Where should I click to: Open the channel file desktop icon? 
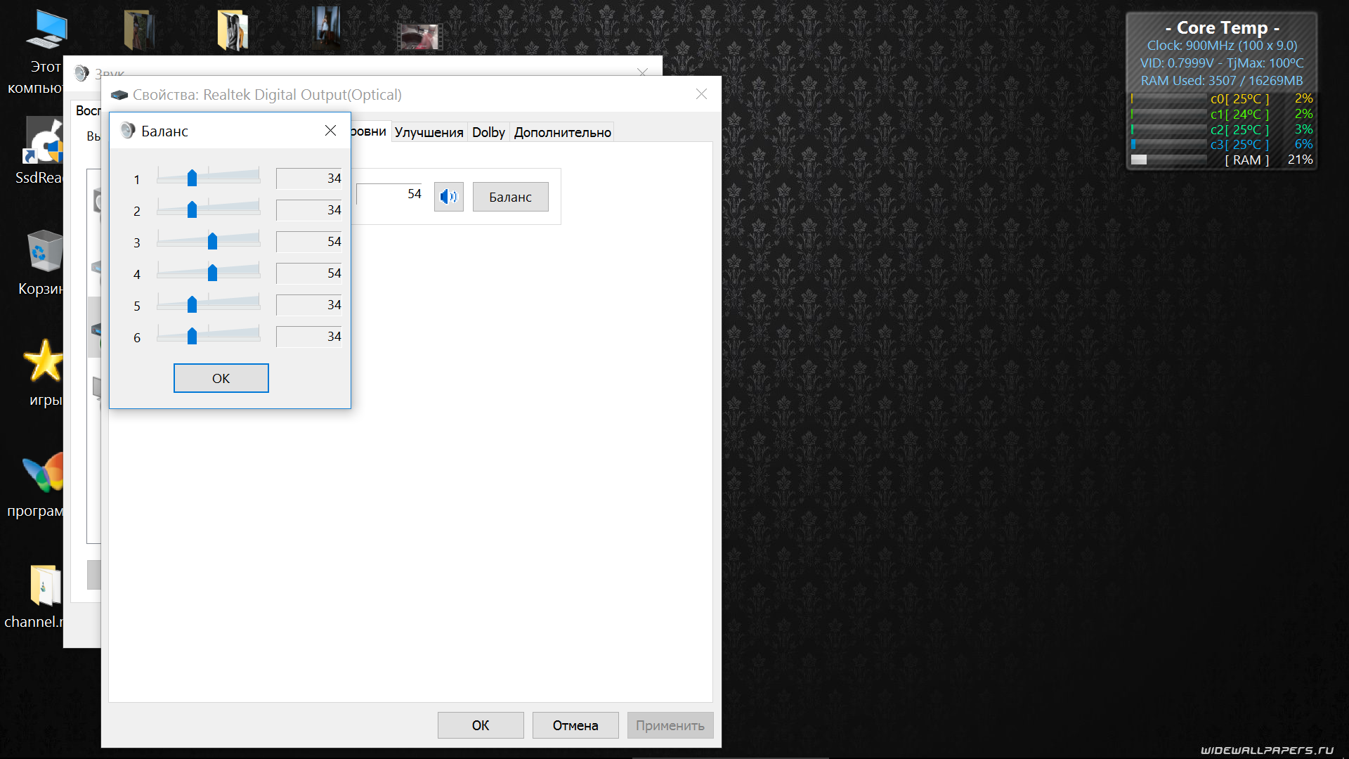coord(45,585)
